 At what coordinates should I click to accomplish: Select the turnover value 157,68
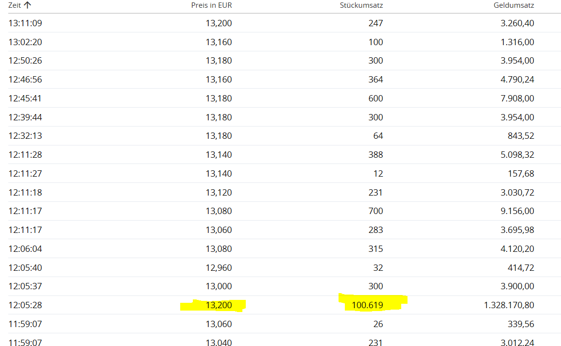pos(522,174)
